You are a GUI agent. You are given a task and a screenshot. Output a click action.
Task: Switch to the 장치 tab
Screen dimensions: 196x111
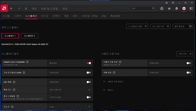pos(75,16)
